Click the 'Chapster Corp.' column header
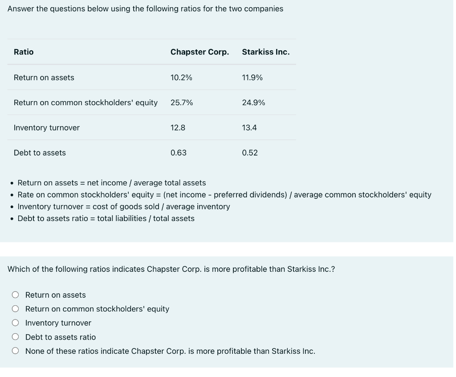 [199, 52]
